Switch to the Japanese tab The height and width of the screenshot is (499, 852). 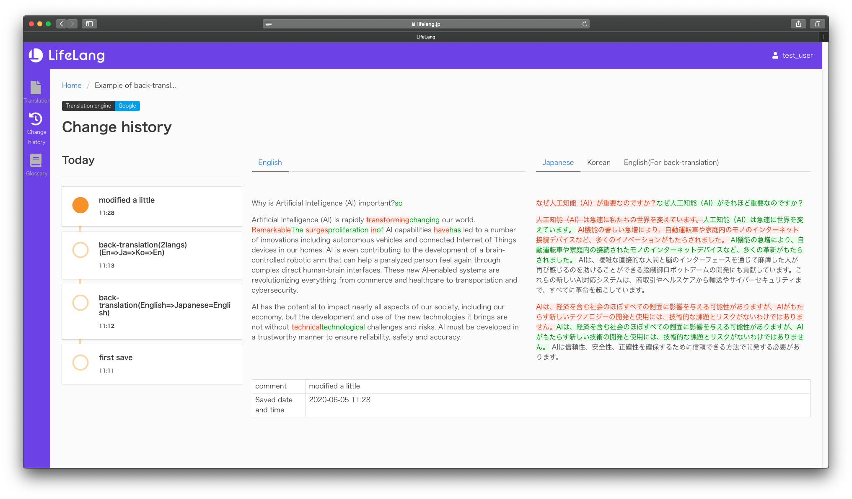pos(558,162)
